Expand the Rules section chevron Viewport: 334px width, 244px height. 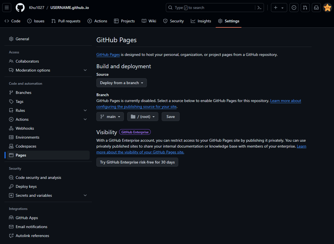tap(85, 110)
